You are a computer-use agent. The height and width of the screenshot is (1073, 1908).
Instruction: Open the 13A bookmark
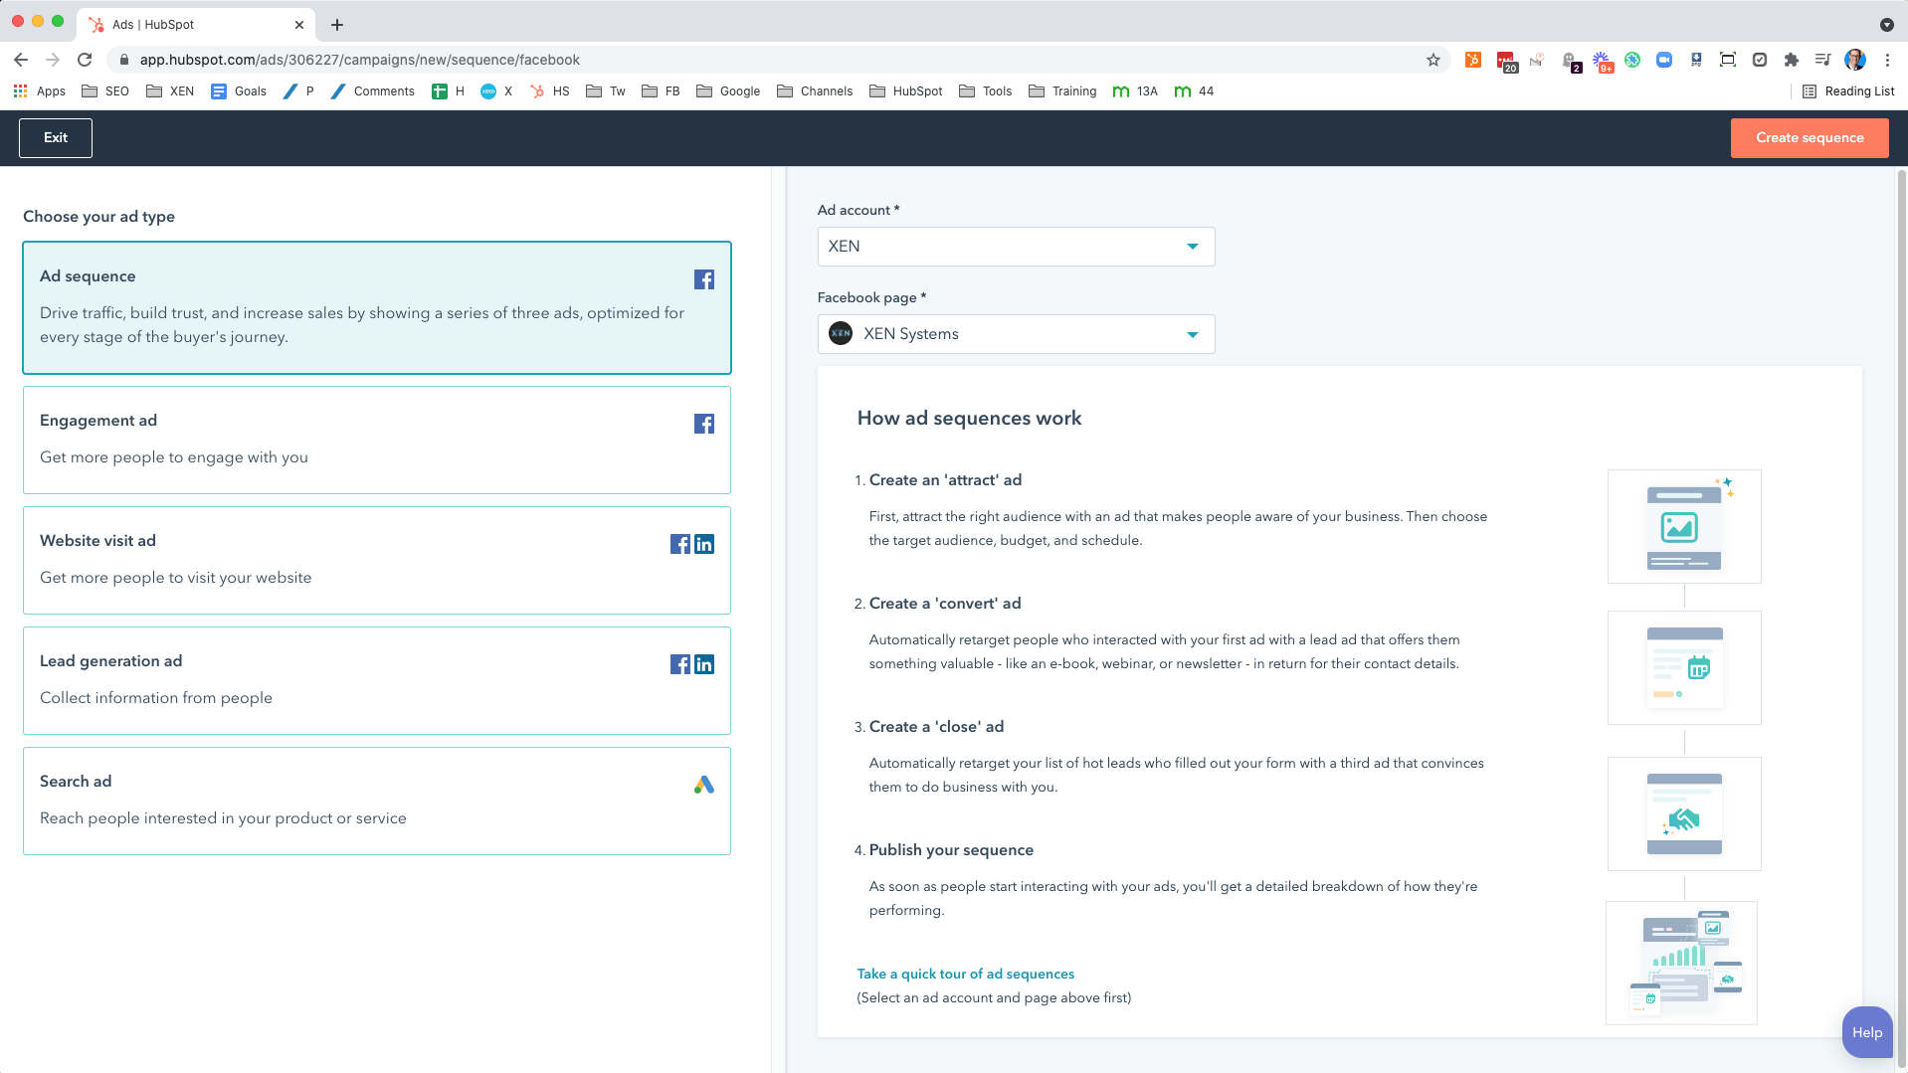(x=1135, y=91)
